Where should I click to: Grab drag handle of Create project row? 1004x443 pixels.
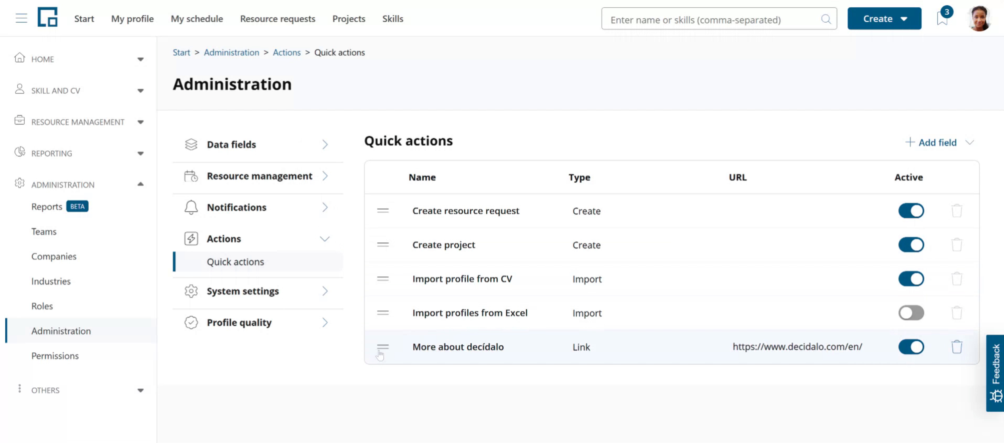383,244
